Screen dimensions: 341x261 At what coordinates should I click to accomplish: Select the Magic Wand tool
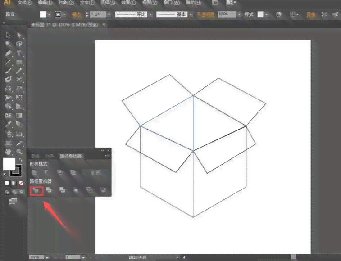coord(8,44)
